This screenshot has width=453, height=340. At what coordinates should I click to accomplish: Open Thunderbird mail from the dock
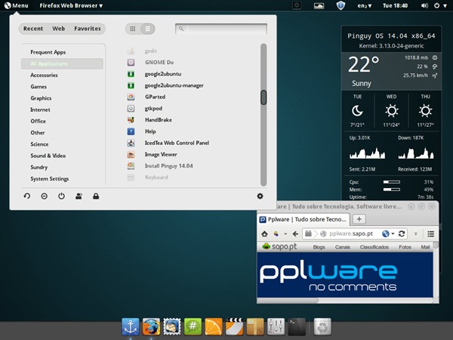(172, 326)
